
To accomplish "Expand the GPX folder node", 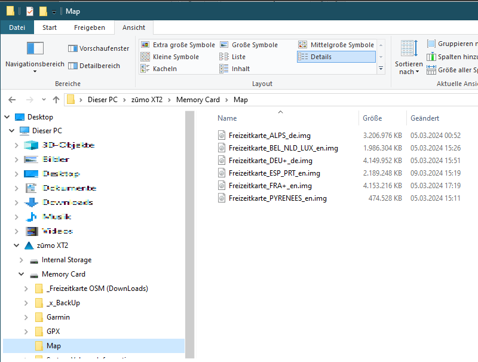I will [26, 332].
